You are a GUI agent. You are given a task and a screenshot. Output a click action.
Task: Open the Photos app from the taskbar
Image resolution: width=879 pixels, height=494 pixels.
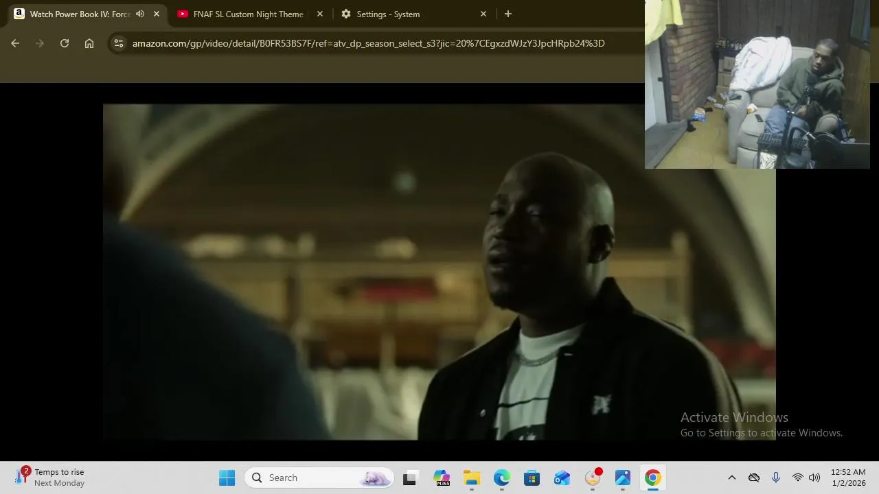pyautogui.click(x=623, y=478)
